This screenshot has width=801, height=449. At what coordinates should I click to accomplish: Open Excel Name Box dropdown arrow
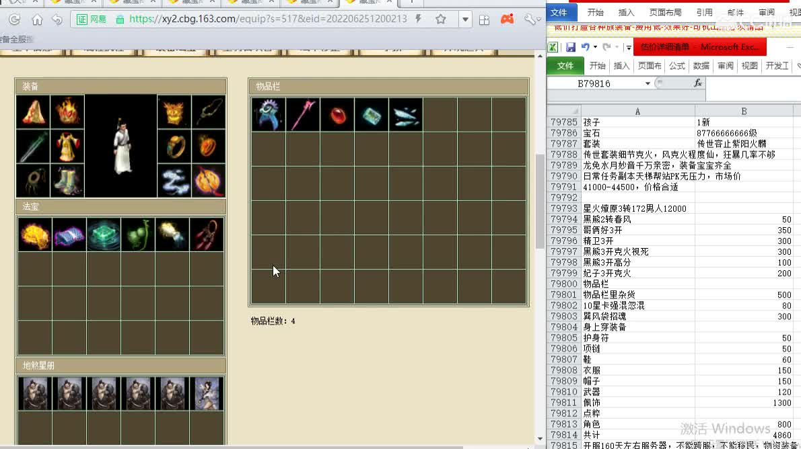coord(648,83)
